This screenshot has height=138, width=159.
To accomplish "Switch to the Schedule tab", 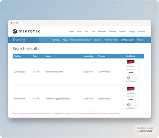I will (x=56, y=40).
